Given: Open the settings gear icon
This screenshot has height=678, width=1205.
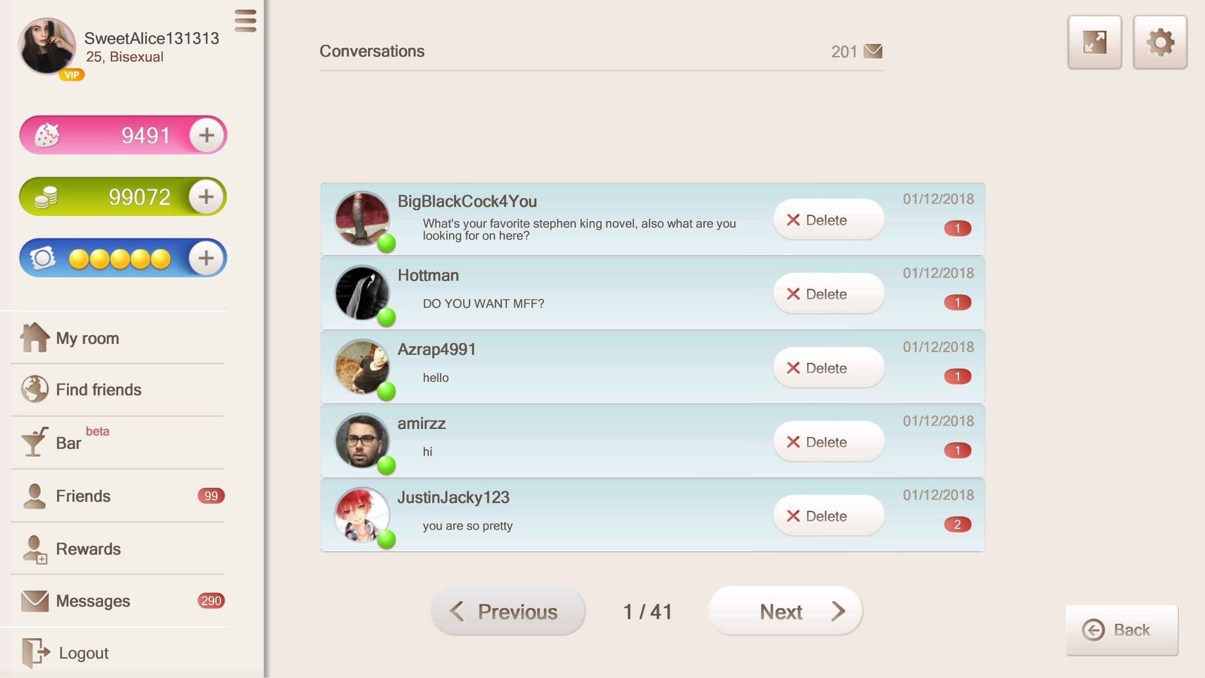Looking at the screenshot, I should click(1160, 42).
